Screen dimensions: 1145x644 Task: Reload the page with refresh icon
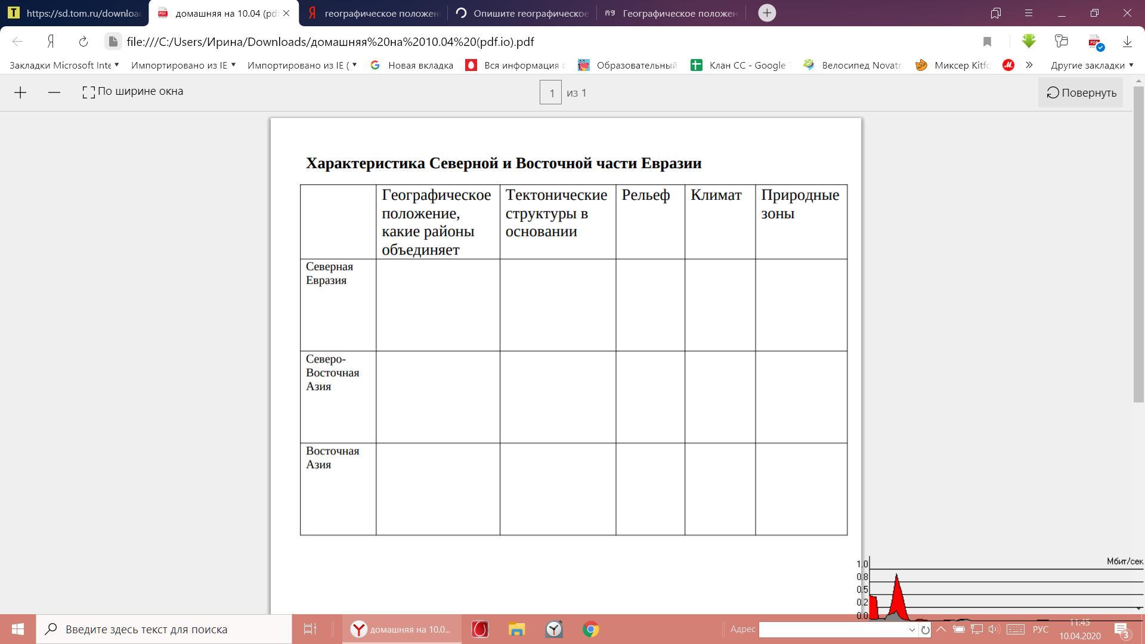[83, 42]
